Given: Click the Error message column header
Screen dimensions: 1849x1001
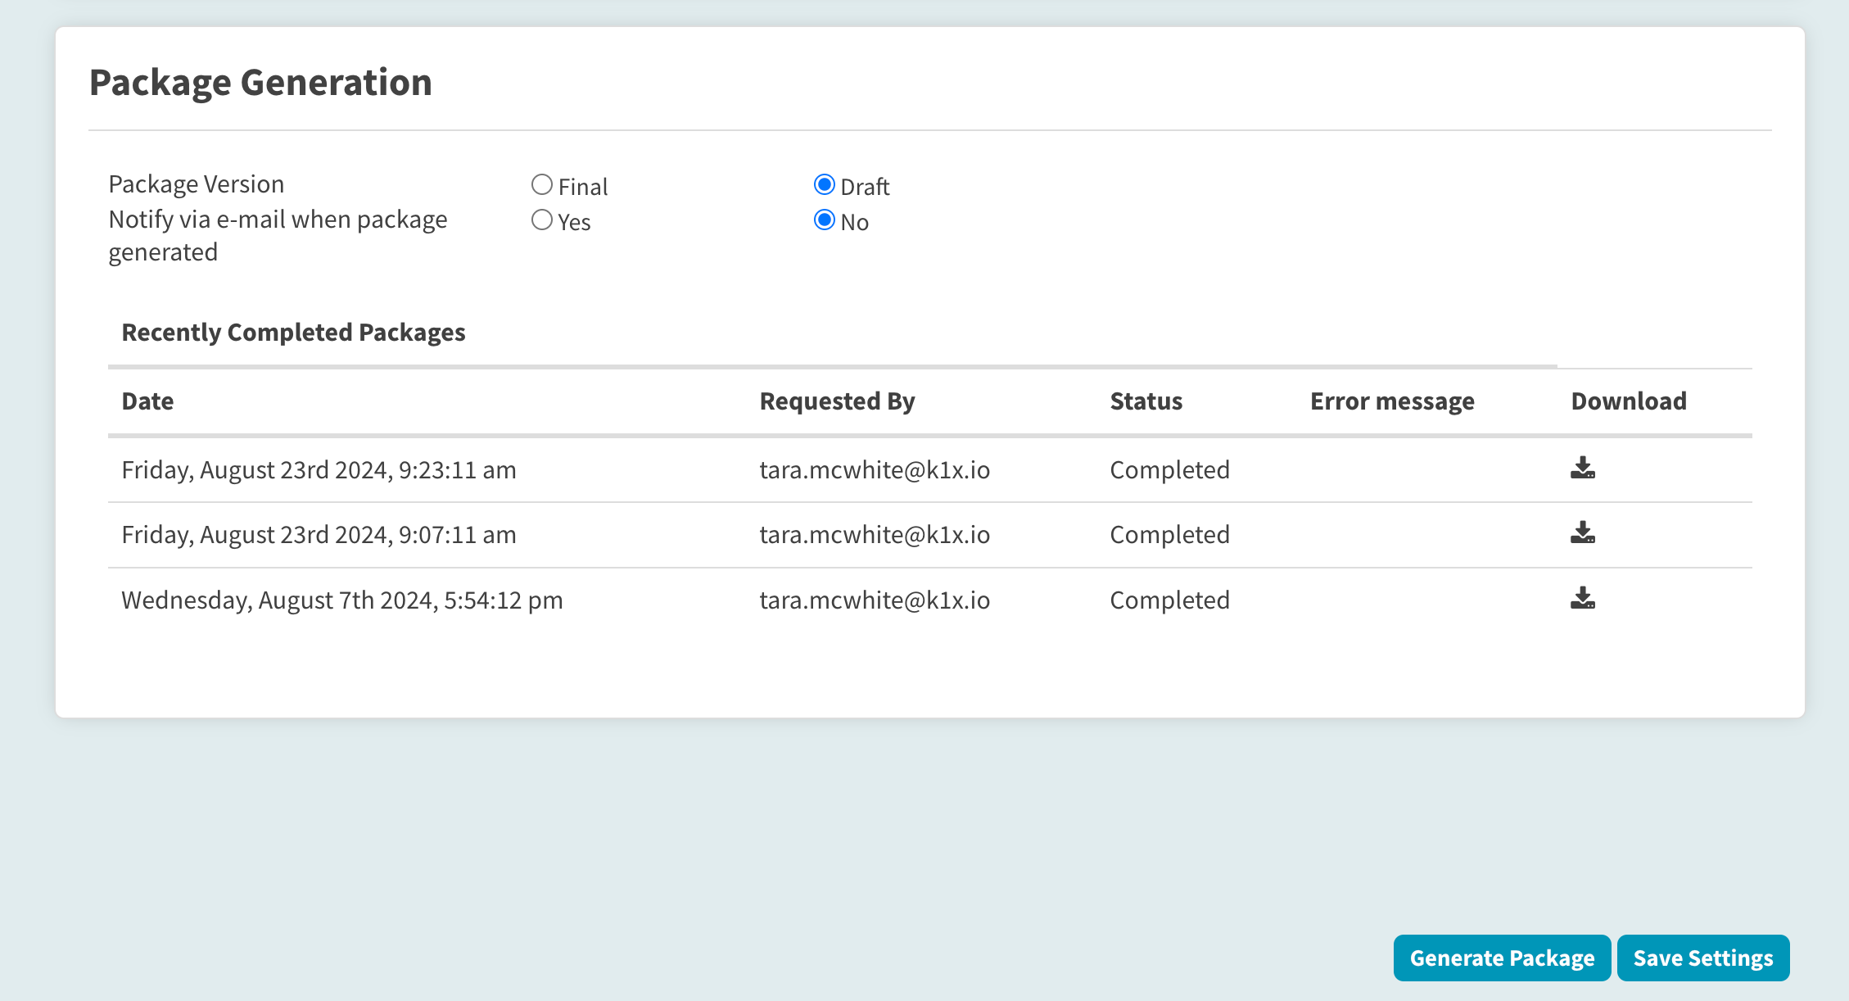Looking at the screenshot, I should point(1391,401).
